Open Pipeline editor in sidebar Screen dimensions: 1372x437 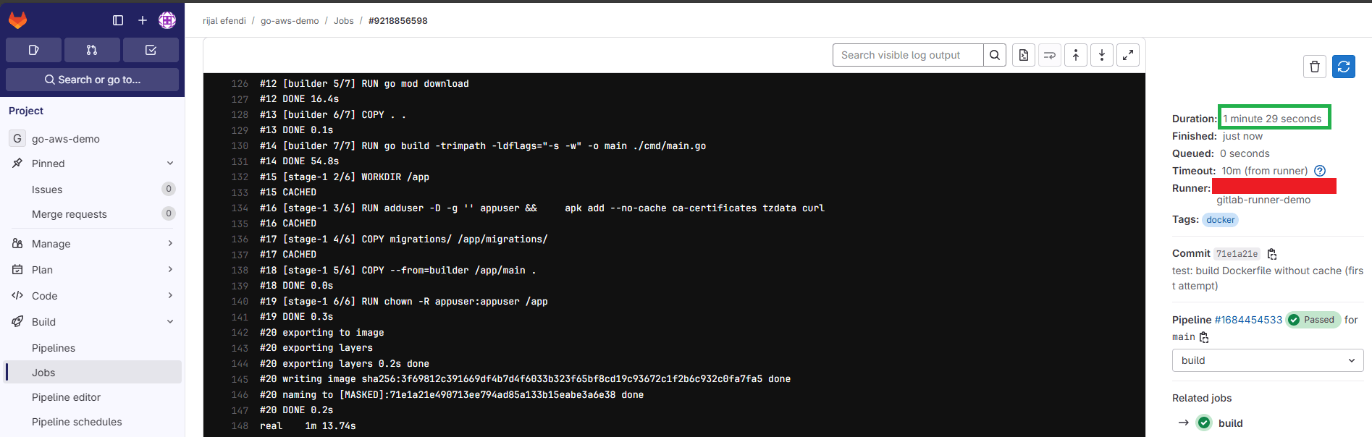(x=66, y=397)
